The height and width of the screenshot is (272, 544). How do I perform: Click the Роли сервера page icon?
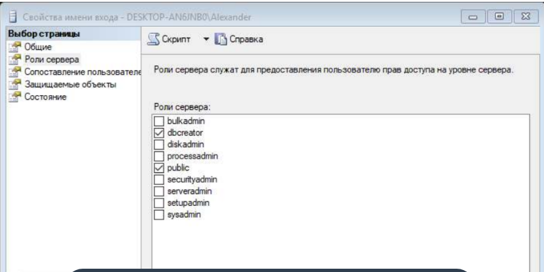click(15, 60)
